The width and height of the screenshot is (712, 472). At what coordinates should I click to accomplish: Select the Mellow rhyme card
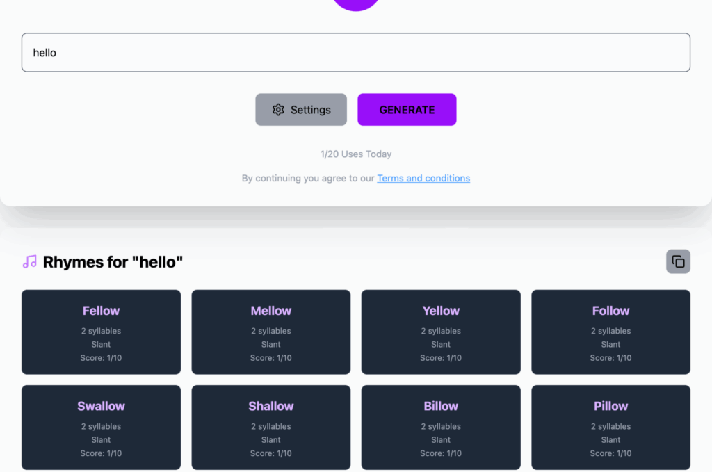tap(271, 332)
